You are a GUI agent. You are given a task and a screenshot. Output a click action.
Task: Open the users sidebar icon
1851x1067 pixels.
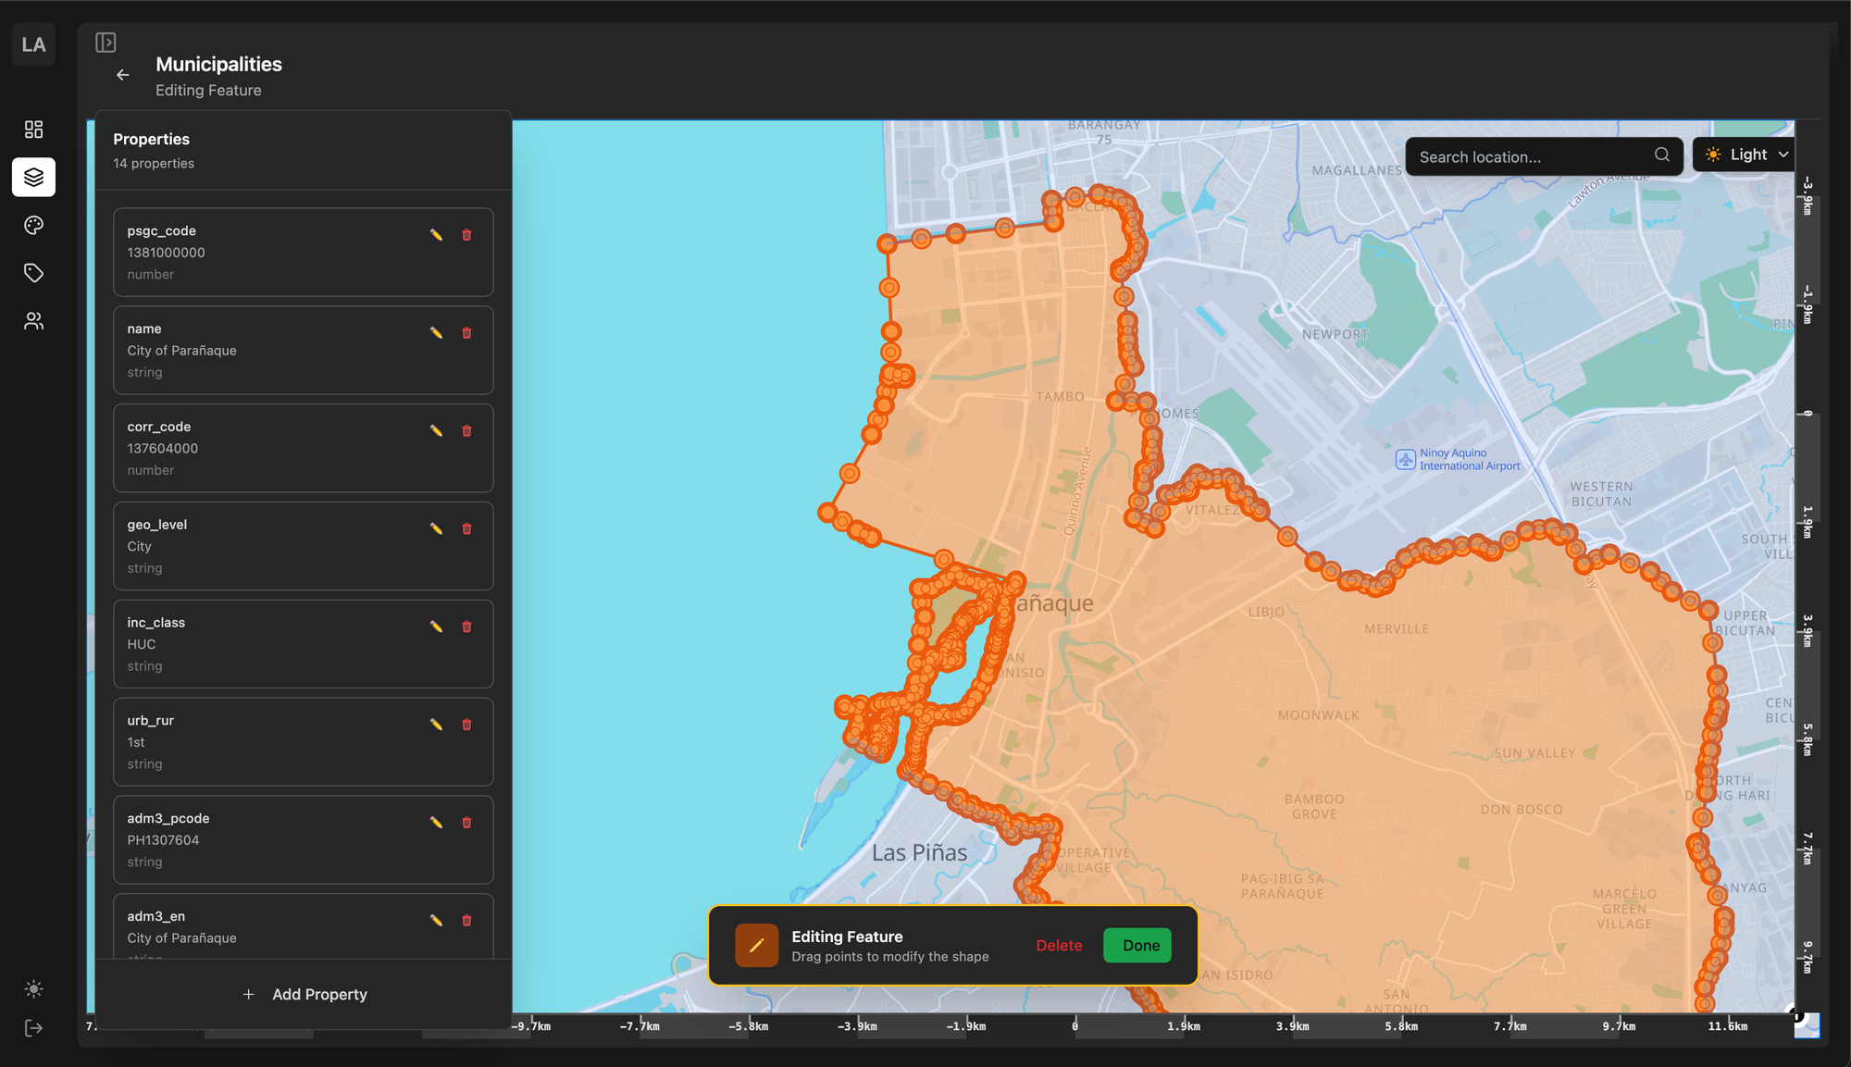pyautogui.click(x=33, y=321)
